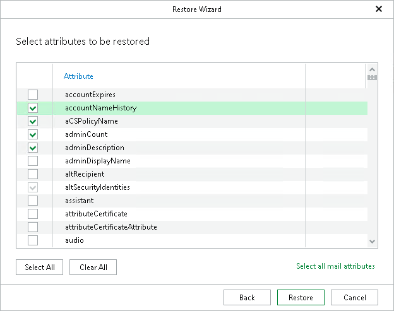The image size is (394, 311).
Task: Go Back to previous wizard step
Action: (247, 298)
